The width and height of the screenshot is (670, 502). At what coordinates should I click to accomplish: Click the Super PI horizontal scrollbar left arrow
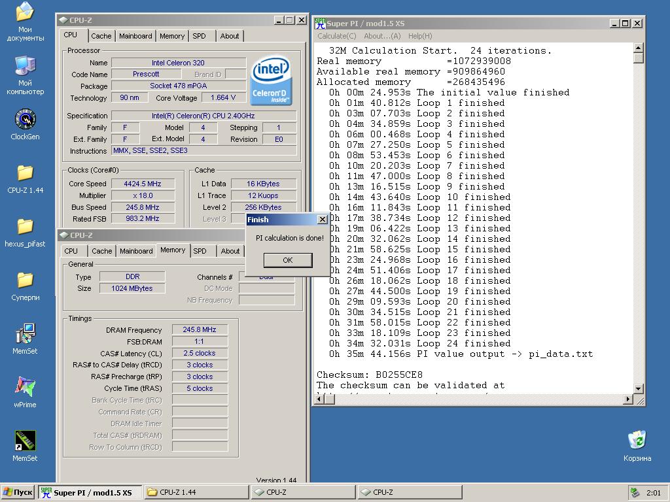(x=319, y=399)
